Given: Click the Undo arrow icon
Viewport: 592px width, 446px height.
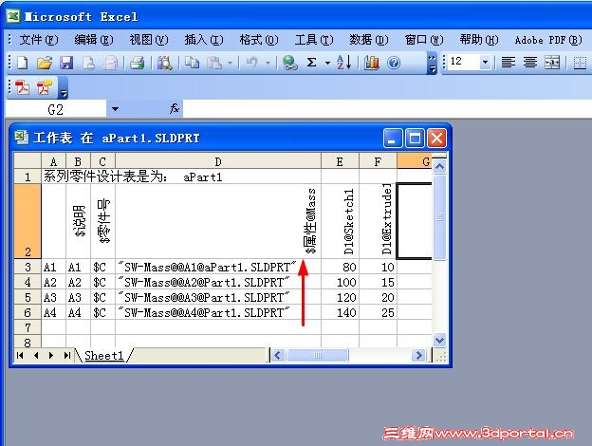Looking at the screenshot, I should coord(251,63).
